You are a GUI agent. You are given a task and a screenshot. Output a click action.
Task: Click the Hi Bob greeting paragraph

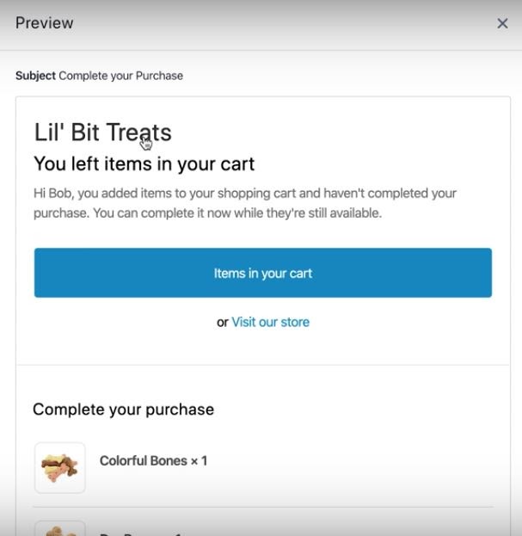click(x=244, y=194)
